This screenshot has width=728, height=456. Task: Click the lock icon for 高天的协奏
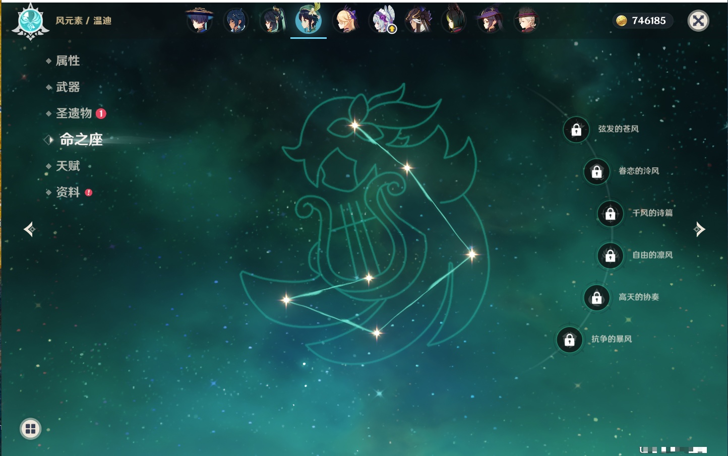coord(597,298)
